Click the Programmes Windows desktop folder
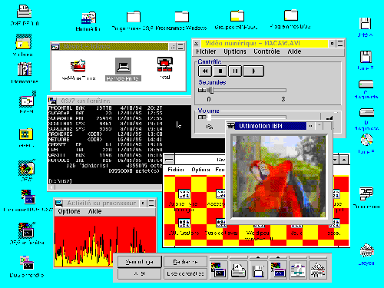Screen dimensions: 384x288 click(181, 21)
